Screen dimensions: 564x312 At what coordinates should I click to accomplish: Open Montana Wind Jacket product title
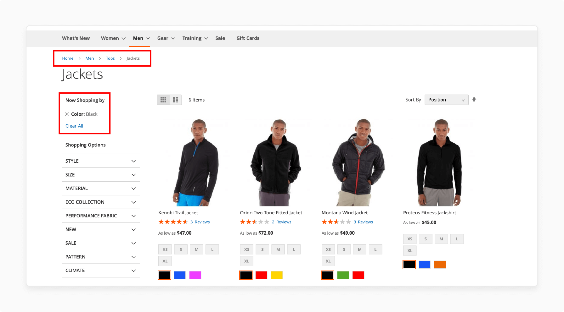coord(345,213)
